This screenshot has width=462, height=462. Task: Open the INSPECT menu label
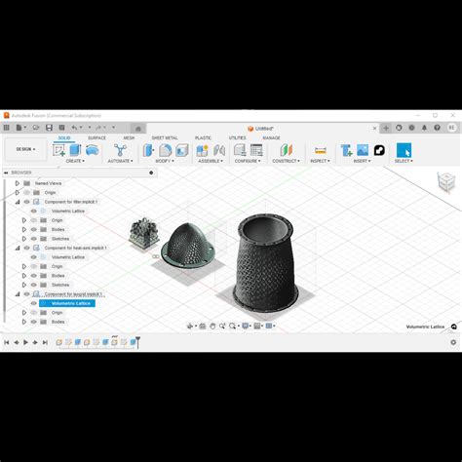pyautogui.click(x=320, y=161)
